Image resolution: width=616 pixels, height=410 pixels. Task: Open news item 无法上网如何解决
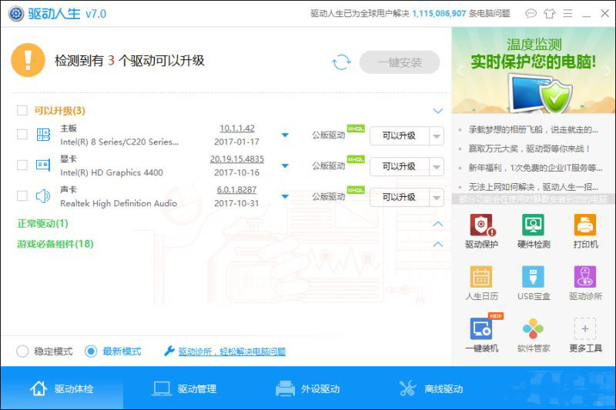533,187
